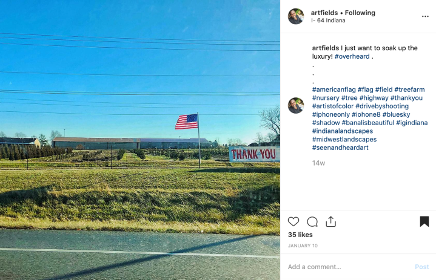436x280 pixels.
Task: Like the post with heart icon
Action: [x=293, y=222]
